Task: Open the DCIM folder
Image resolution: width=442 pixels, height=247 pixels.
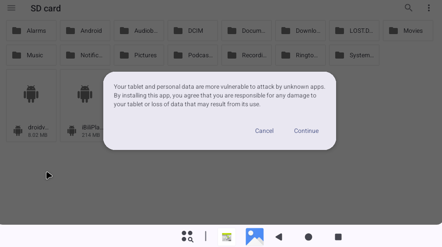Action: [x=193, y=31]
